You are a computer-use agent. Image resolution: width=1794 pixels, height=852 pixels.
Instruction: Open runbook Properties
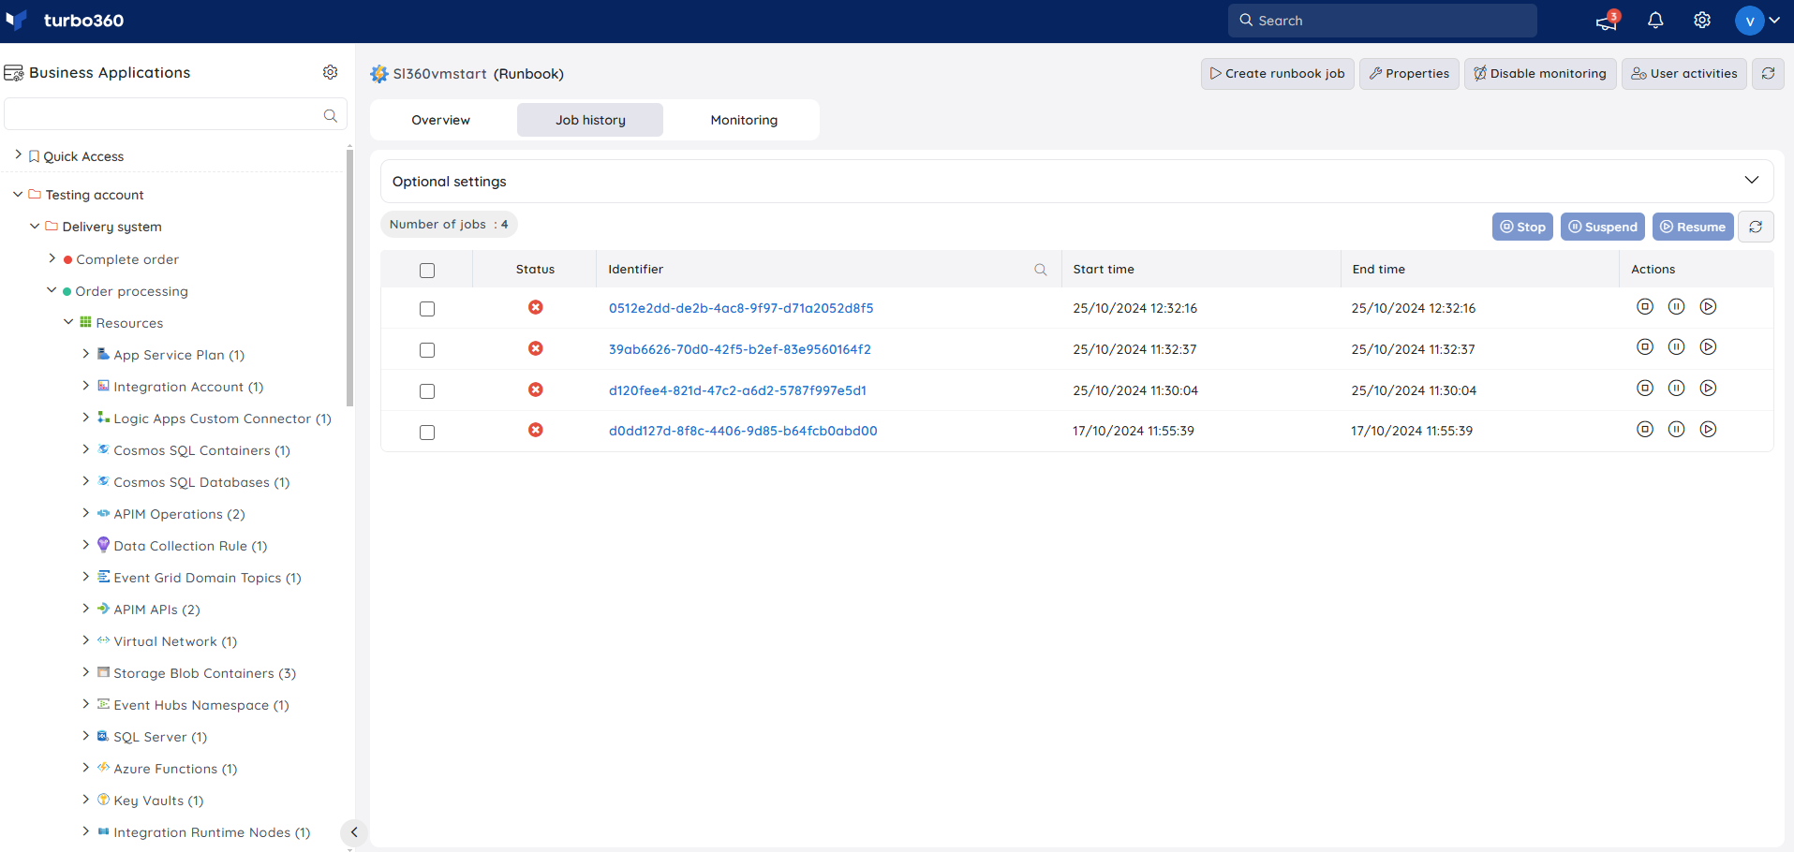pyautogui.click(x=1409, y=73)
